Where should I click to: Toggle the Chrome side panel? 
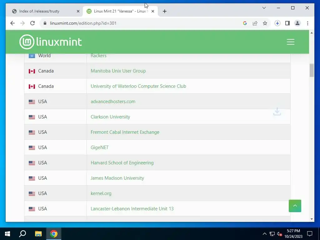click(x=287, y=23)
